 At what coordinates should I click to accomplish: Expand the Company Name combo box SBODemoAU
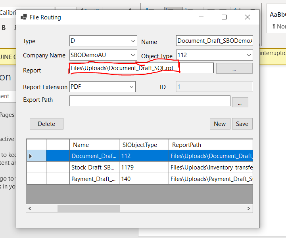[x=103, y=55]
